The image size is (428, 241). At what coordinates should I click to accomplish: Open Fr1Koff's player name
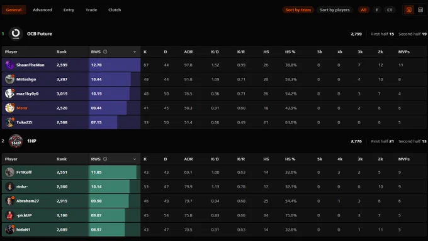pos(24,172)
